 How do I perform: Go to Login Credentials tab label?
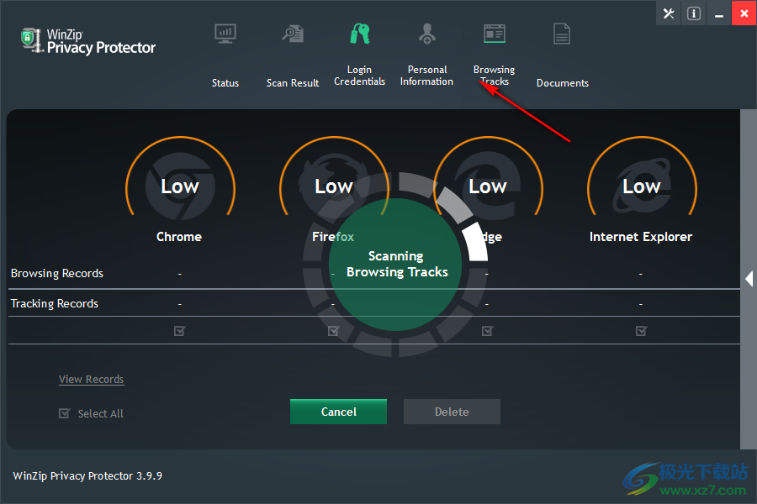click(360, 76)
